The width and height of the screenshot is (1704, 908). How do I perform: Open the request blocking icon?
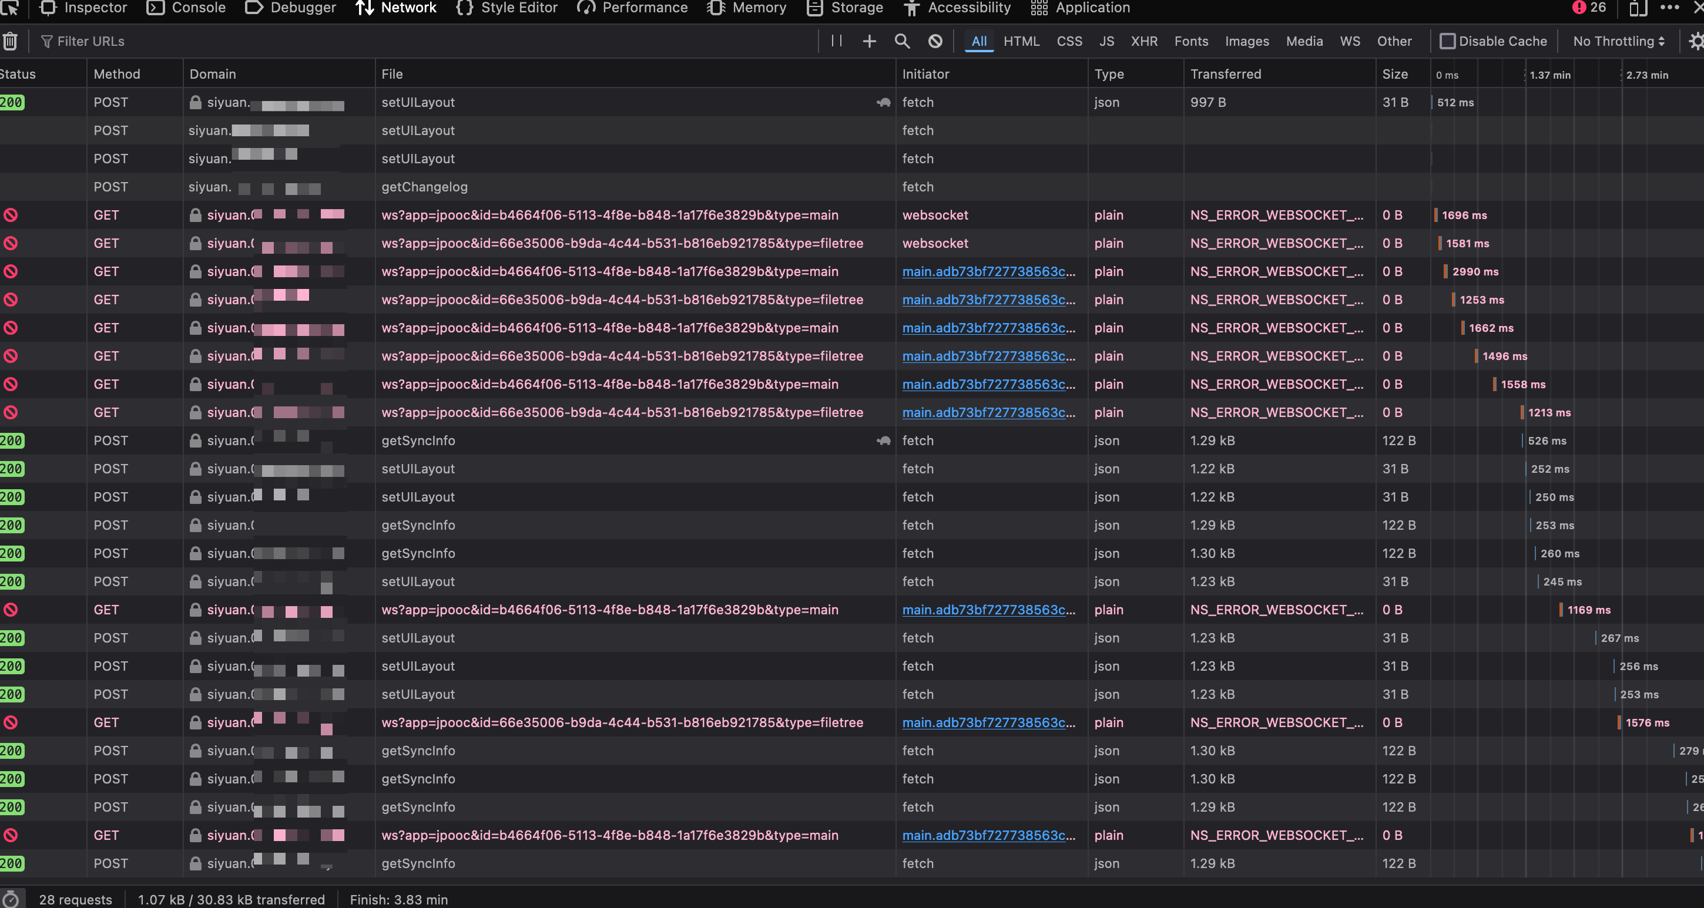(x=935, y=41)
